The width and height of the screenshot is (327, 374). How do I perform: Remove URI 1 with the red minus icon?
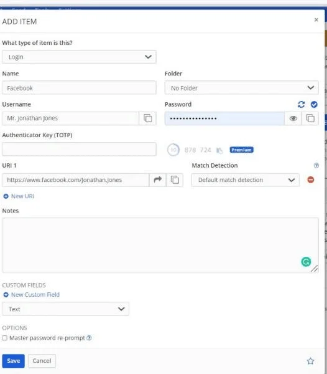coord(311,180)
